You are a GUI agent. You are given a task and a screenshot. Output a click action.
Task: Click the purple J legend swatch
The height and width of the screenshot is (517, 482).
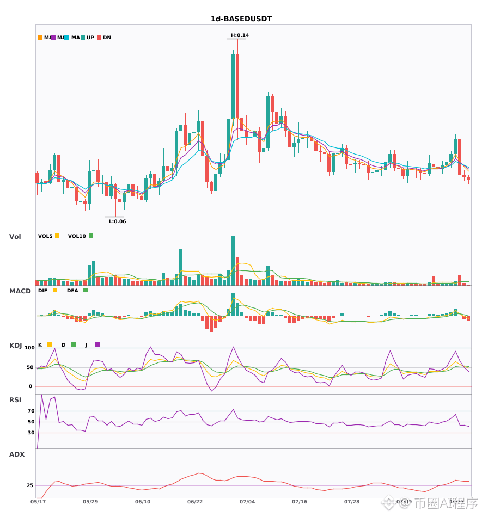[x=97, y=344]
